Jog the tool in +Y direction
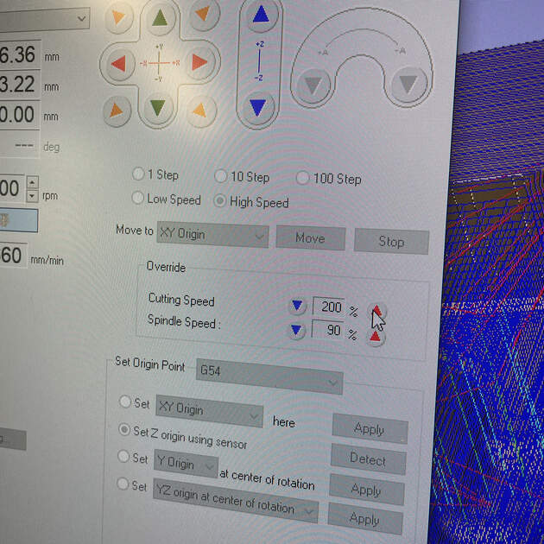The width and height of the screenshot is (544, 544). (x=160, y=18)
